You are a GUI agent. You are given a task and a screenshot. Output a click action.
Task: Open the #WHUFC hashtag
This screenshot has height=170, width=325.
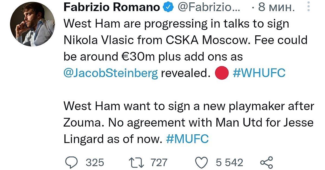click(259, 73)
